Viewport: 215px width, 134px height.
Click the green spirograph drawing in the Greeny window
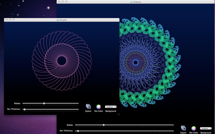point(150,62)
